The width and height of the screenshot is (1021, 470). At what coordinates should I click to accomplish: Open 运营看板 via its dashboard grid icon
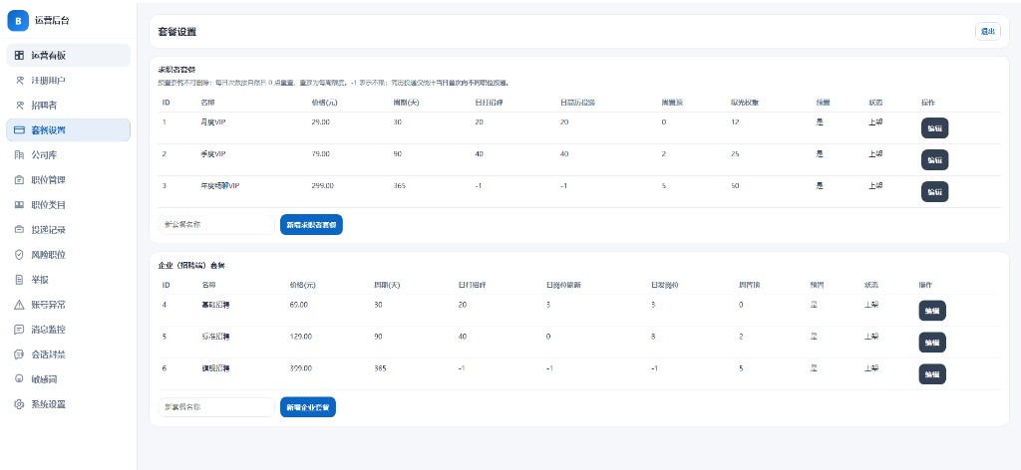[20, 55]
